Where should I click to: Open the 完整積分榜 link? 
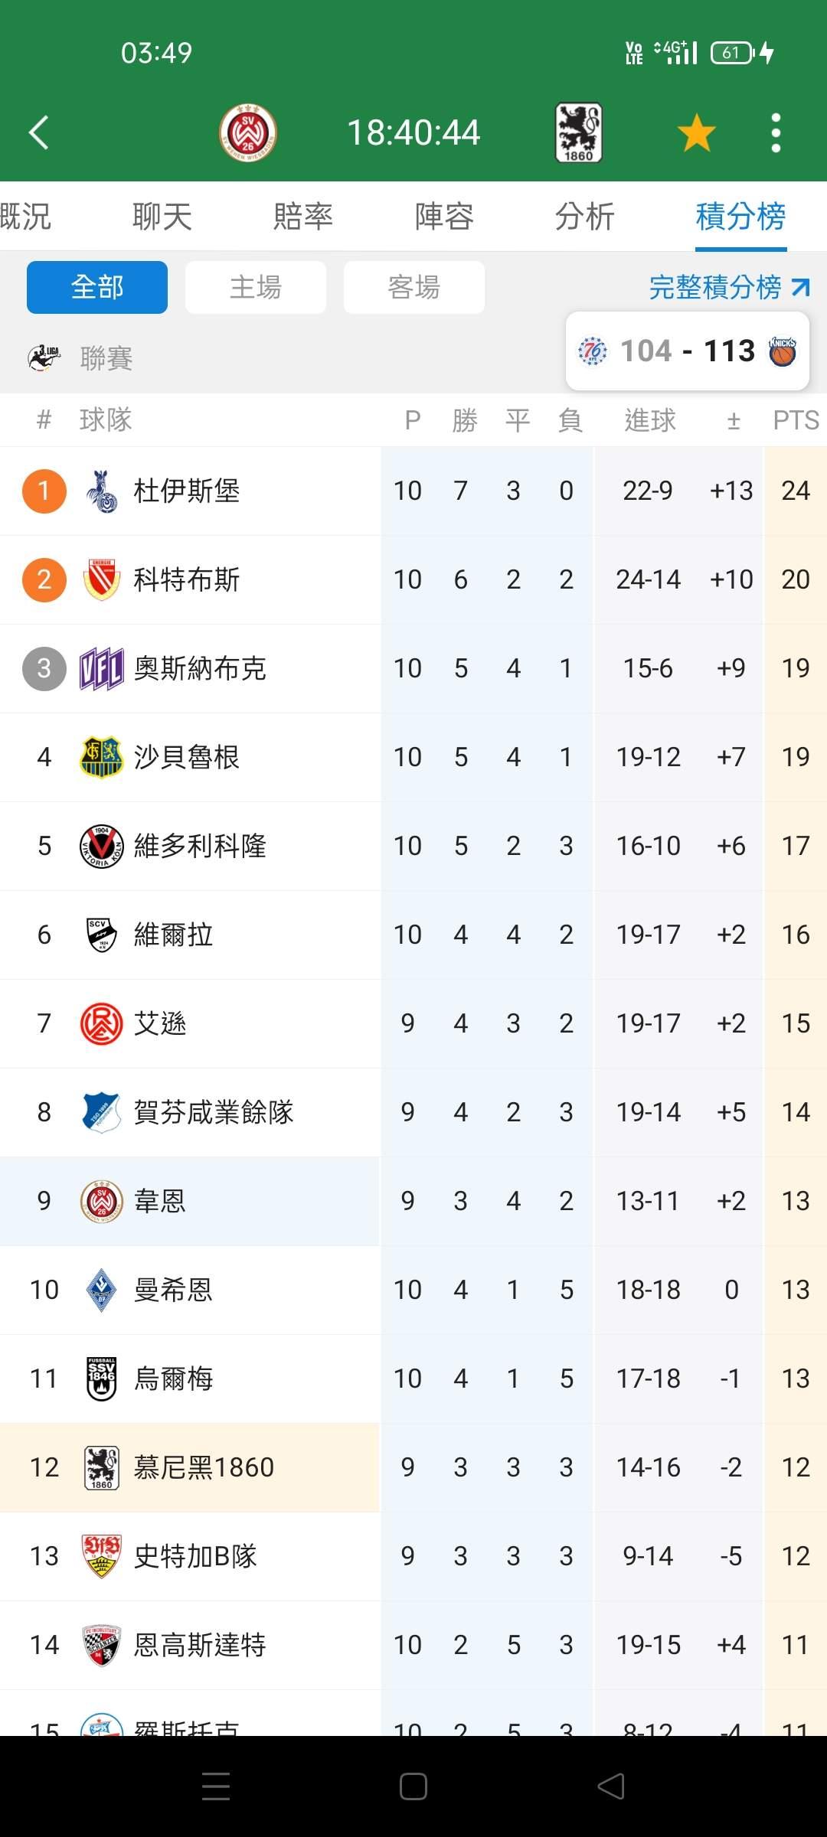tap(728, 287)
